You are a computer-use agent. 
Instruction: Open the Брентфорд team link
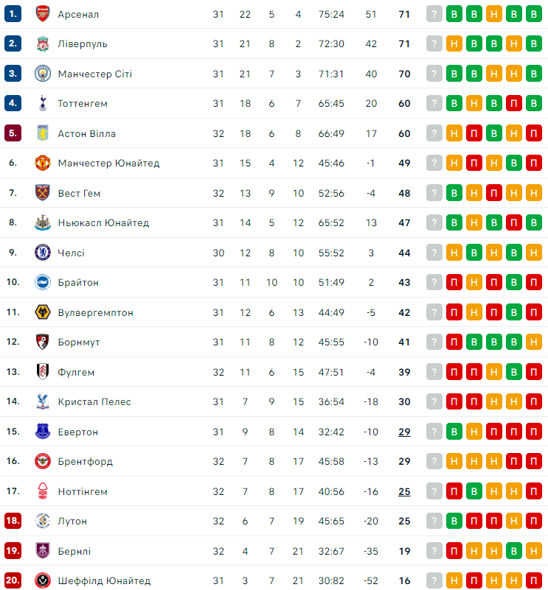point(86,462)
